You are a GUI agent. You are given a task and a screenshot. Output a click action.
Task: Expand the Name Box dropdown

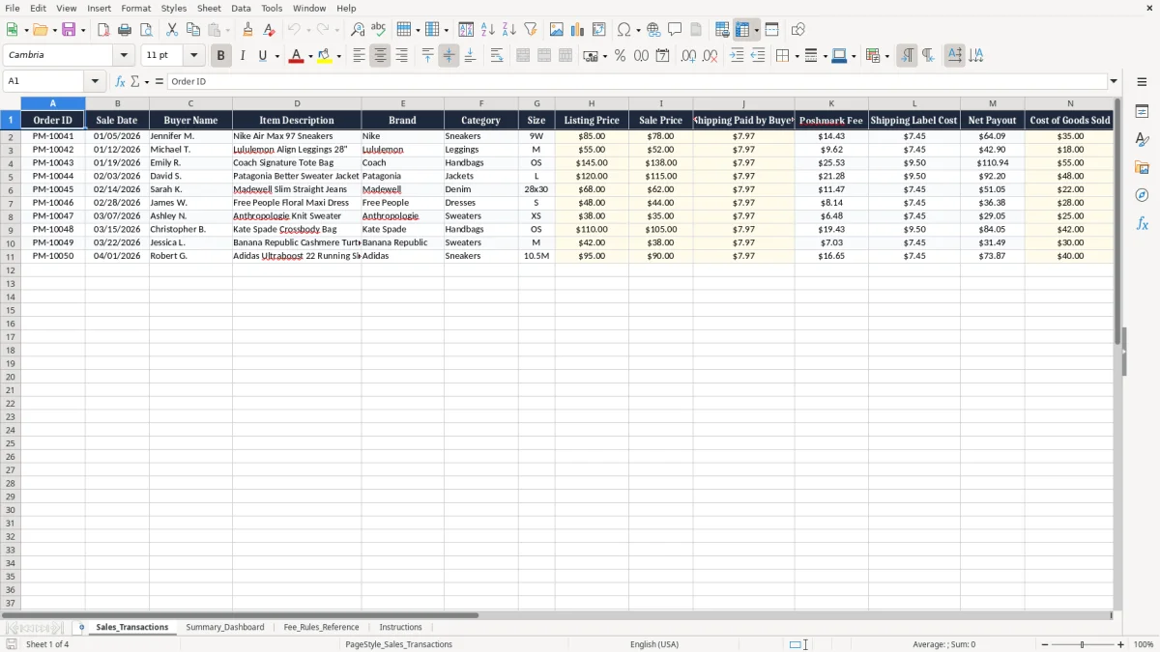click(x=95, y=81)
